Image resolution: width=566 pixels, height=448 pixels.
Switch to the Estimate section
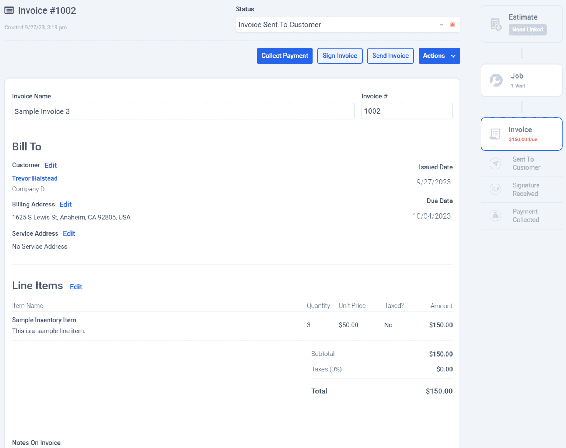pos(521,24)
